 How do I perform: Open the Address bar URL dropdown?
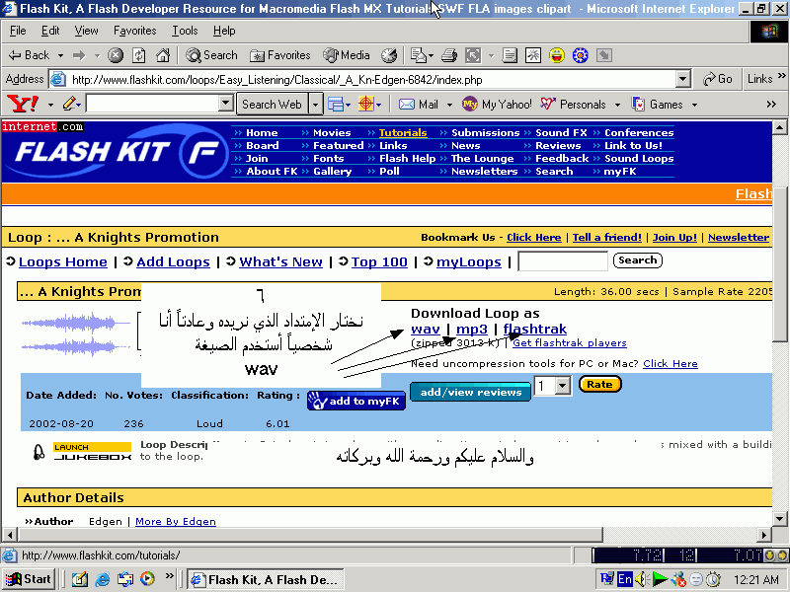[682, 79]
